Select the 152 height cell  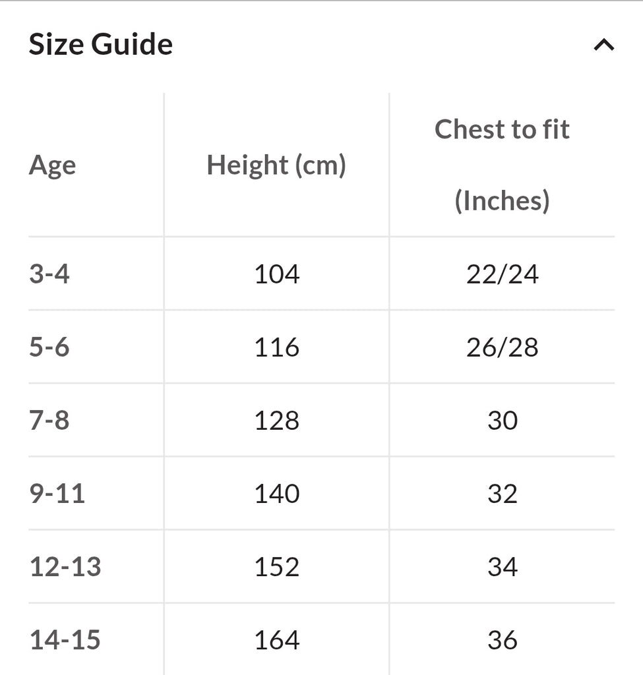point(276,566)
